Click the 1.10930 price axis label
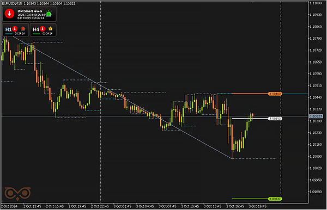Screen dimensions: 327x210 pos(316,15)
